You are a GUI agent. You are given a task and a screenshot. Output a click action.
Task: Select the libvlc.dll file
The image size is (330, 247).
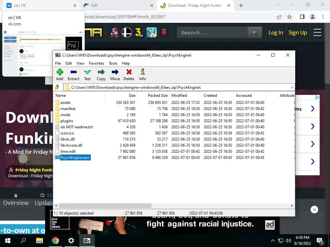click(68, 139)
